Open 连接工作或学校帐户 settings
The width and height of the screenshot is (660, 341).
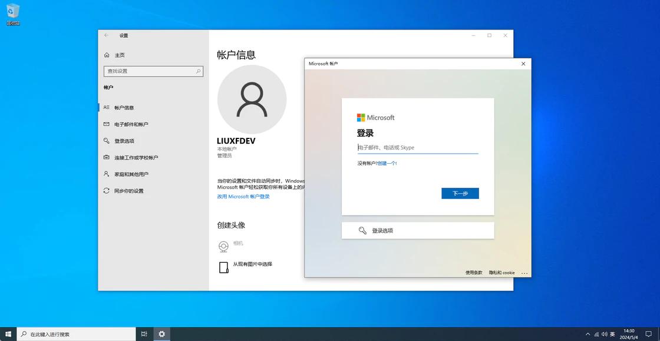(x=137, y=157)
